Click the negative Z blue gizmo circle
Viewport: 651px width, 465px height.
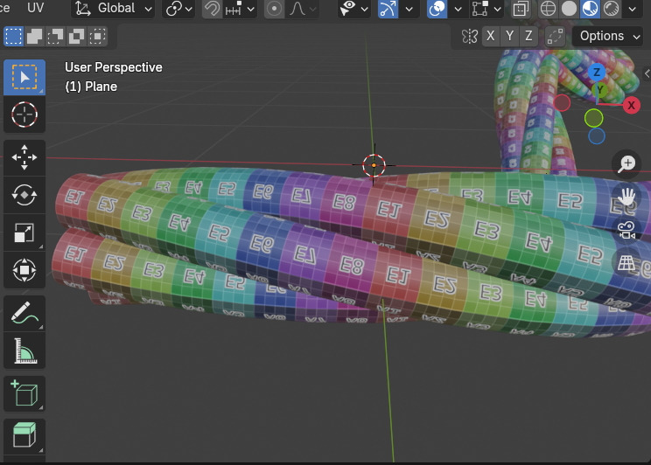click(x=597, y=136)
